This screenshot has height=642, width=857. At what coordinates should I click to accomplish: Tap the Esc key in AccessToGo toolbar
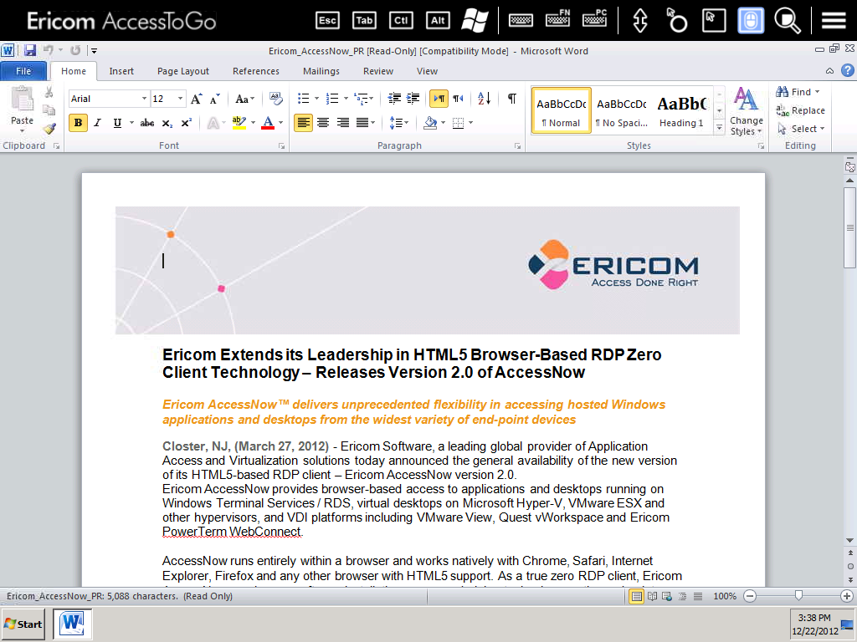click(x=327, y=21)
